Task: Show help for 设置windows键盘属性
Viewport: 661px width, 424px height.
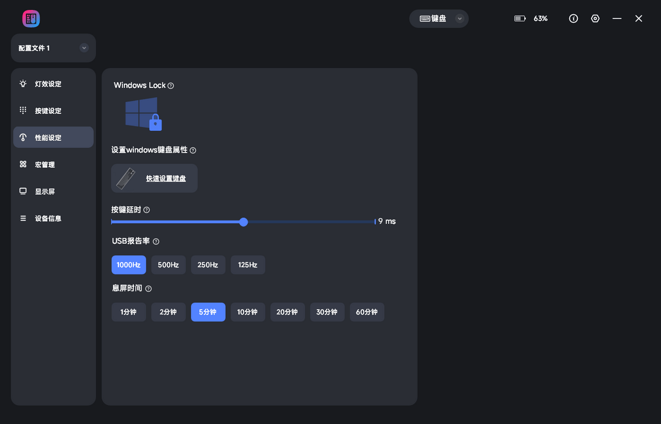Action: coord(193,150)
